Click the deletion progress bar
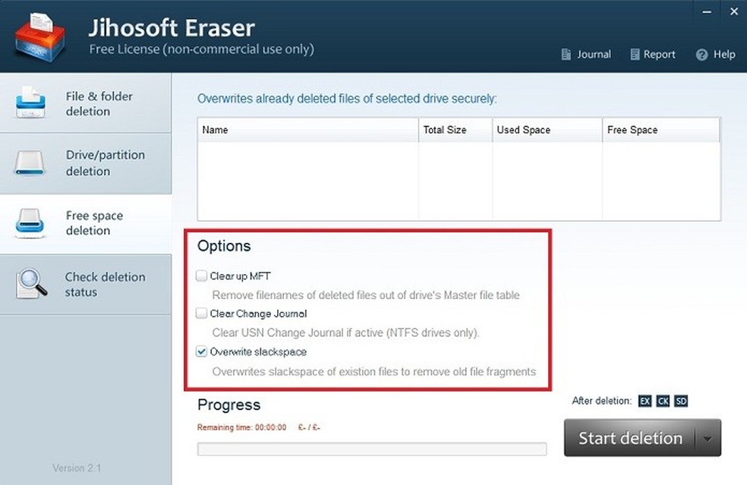This screenshot has width=747, height=485. (371, 449)
